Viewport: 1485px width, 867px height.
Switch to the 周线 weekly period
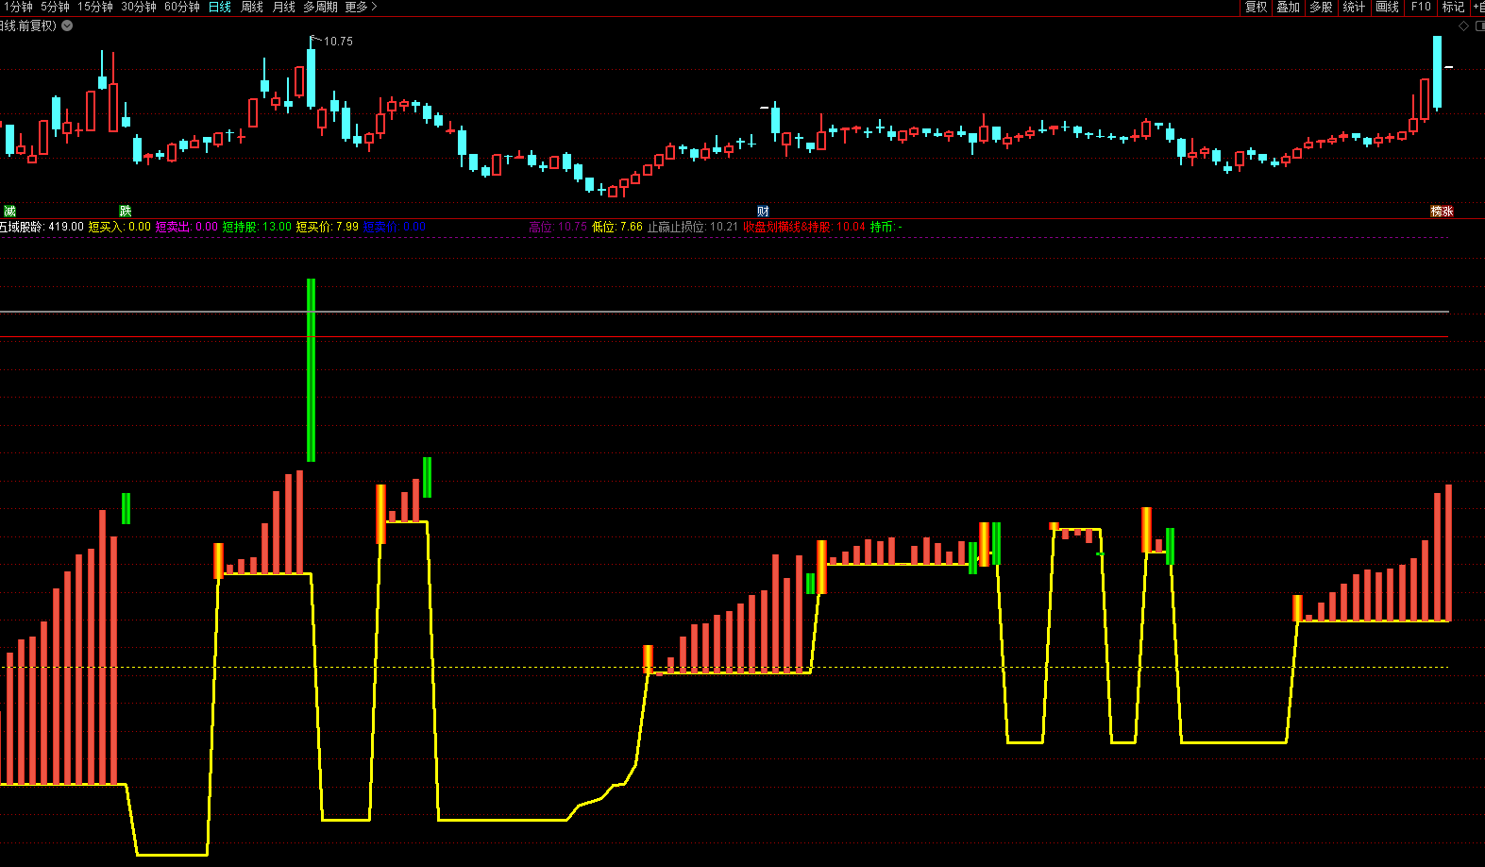point(252,7)
